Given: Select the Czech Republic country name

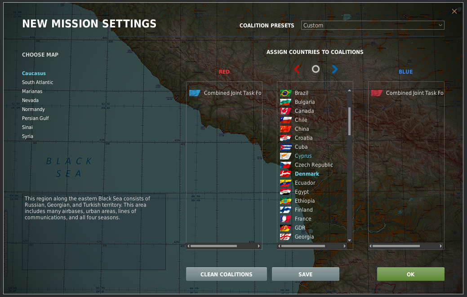Looking at the screenshot, I should [314, 165].
